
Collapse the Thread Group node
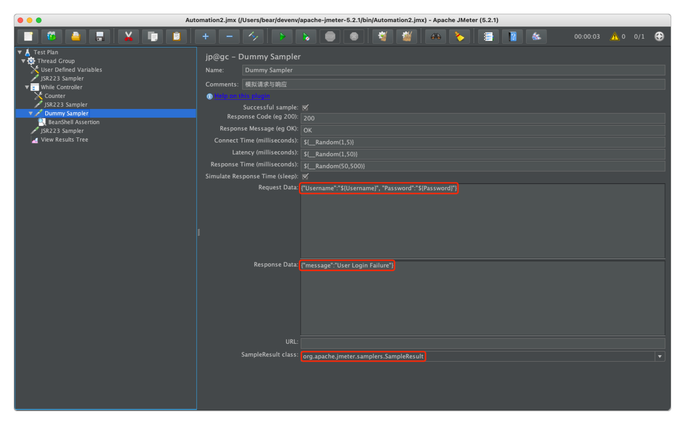(x=23, y=61)
